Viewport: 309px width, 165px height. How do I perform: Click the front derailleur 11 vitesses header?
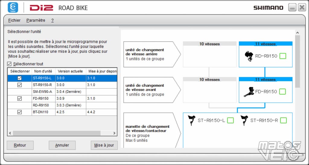266,79
